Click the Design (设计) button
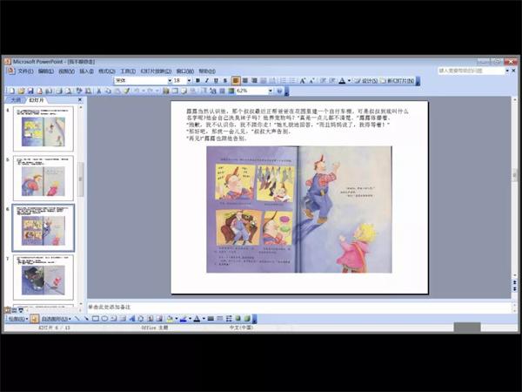 (366, 81)
